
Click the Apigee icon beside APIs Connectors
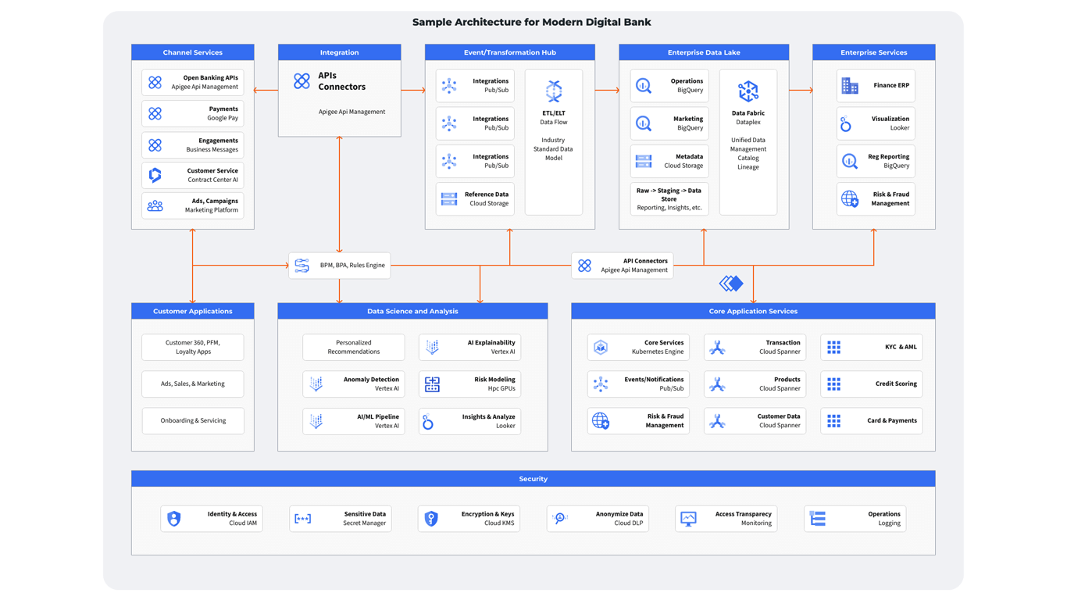[x=302, y=80]
